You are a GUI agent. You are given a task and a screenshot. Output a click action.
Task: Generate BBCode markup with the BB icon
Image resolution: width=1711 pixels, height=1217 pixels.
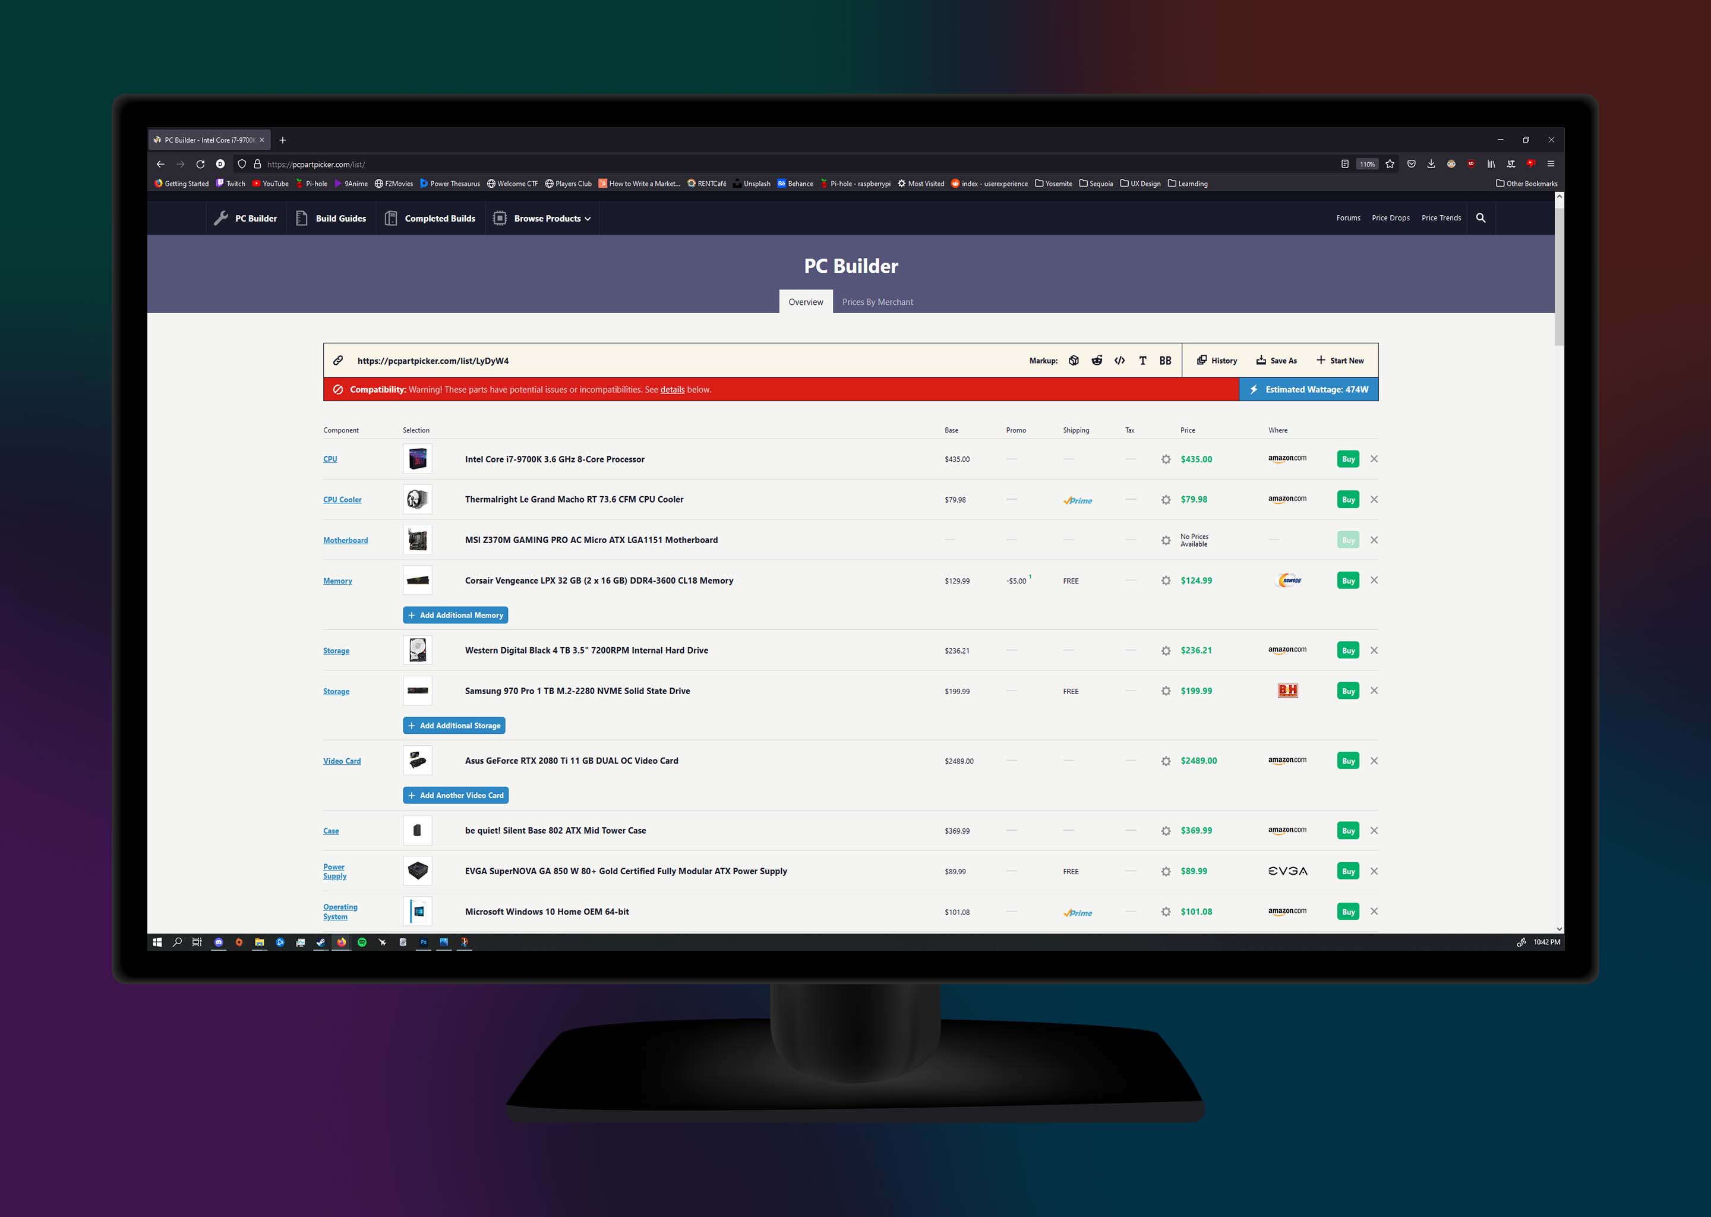coord(1165,361)
